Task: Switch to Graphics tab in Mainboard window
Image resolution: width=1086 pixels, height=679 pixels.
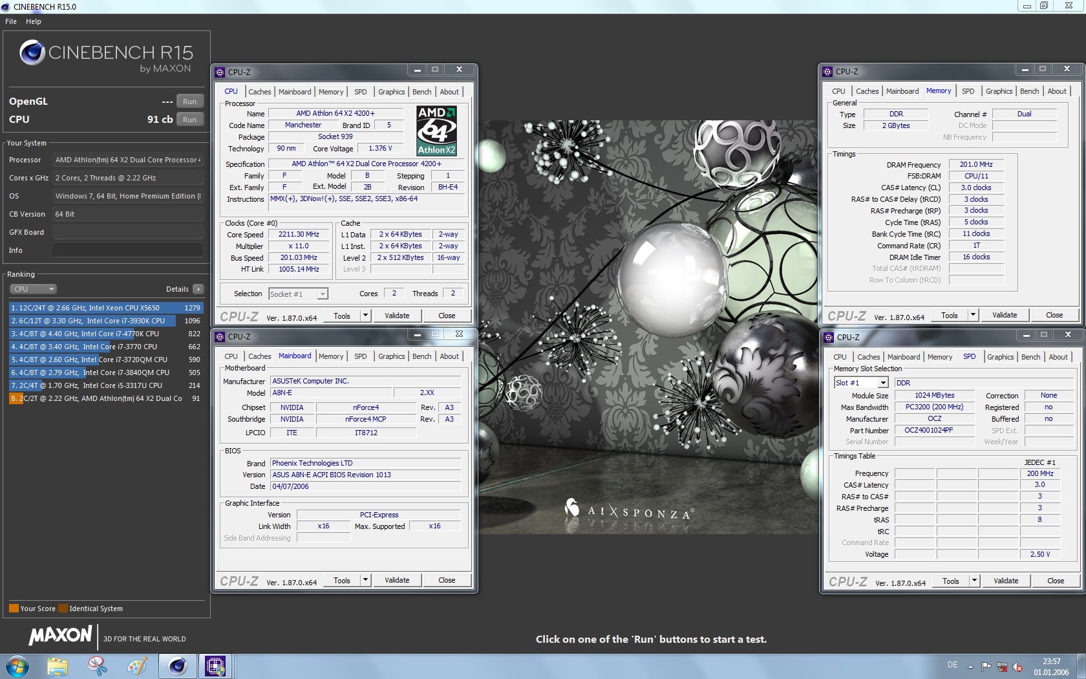Action: 391,356
